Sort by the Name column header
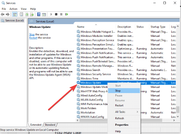Viewport: 181px width, 134px height. pos(96,27)
